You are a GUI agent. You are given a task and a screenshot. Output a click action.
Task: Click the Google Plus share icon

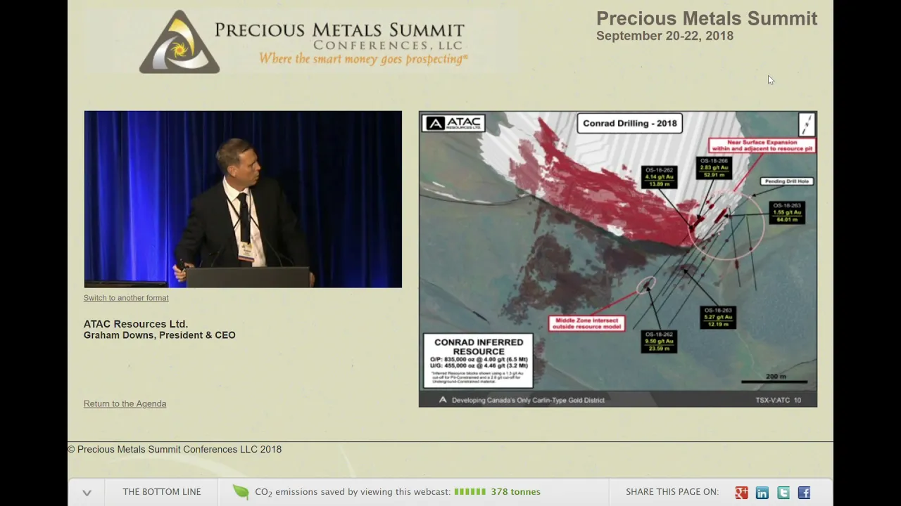(741, 493)
